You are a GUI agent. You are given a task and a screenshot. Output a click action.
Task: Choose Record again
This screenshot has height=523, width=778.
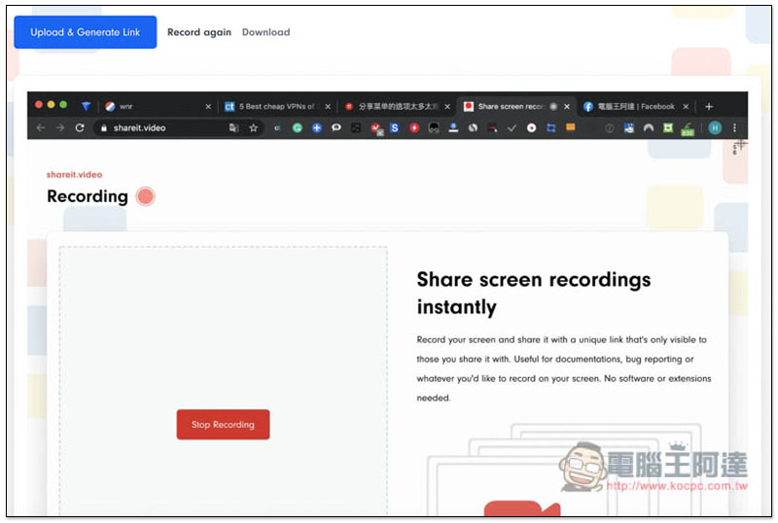pyautogui.click(x=199, y=32)
